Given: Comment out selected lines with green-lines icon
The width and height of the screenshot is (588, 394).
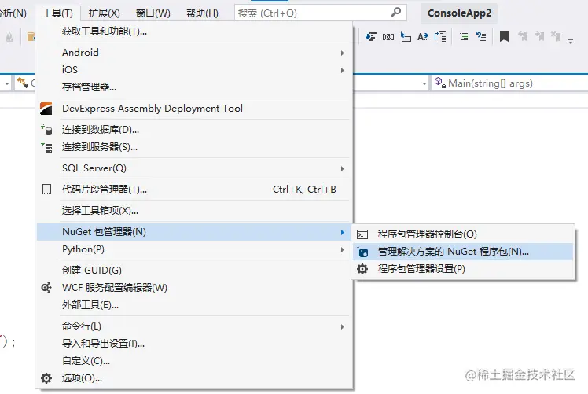Looking at the screenshot, I should 464,36.
